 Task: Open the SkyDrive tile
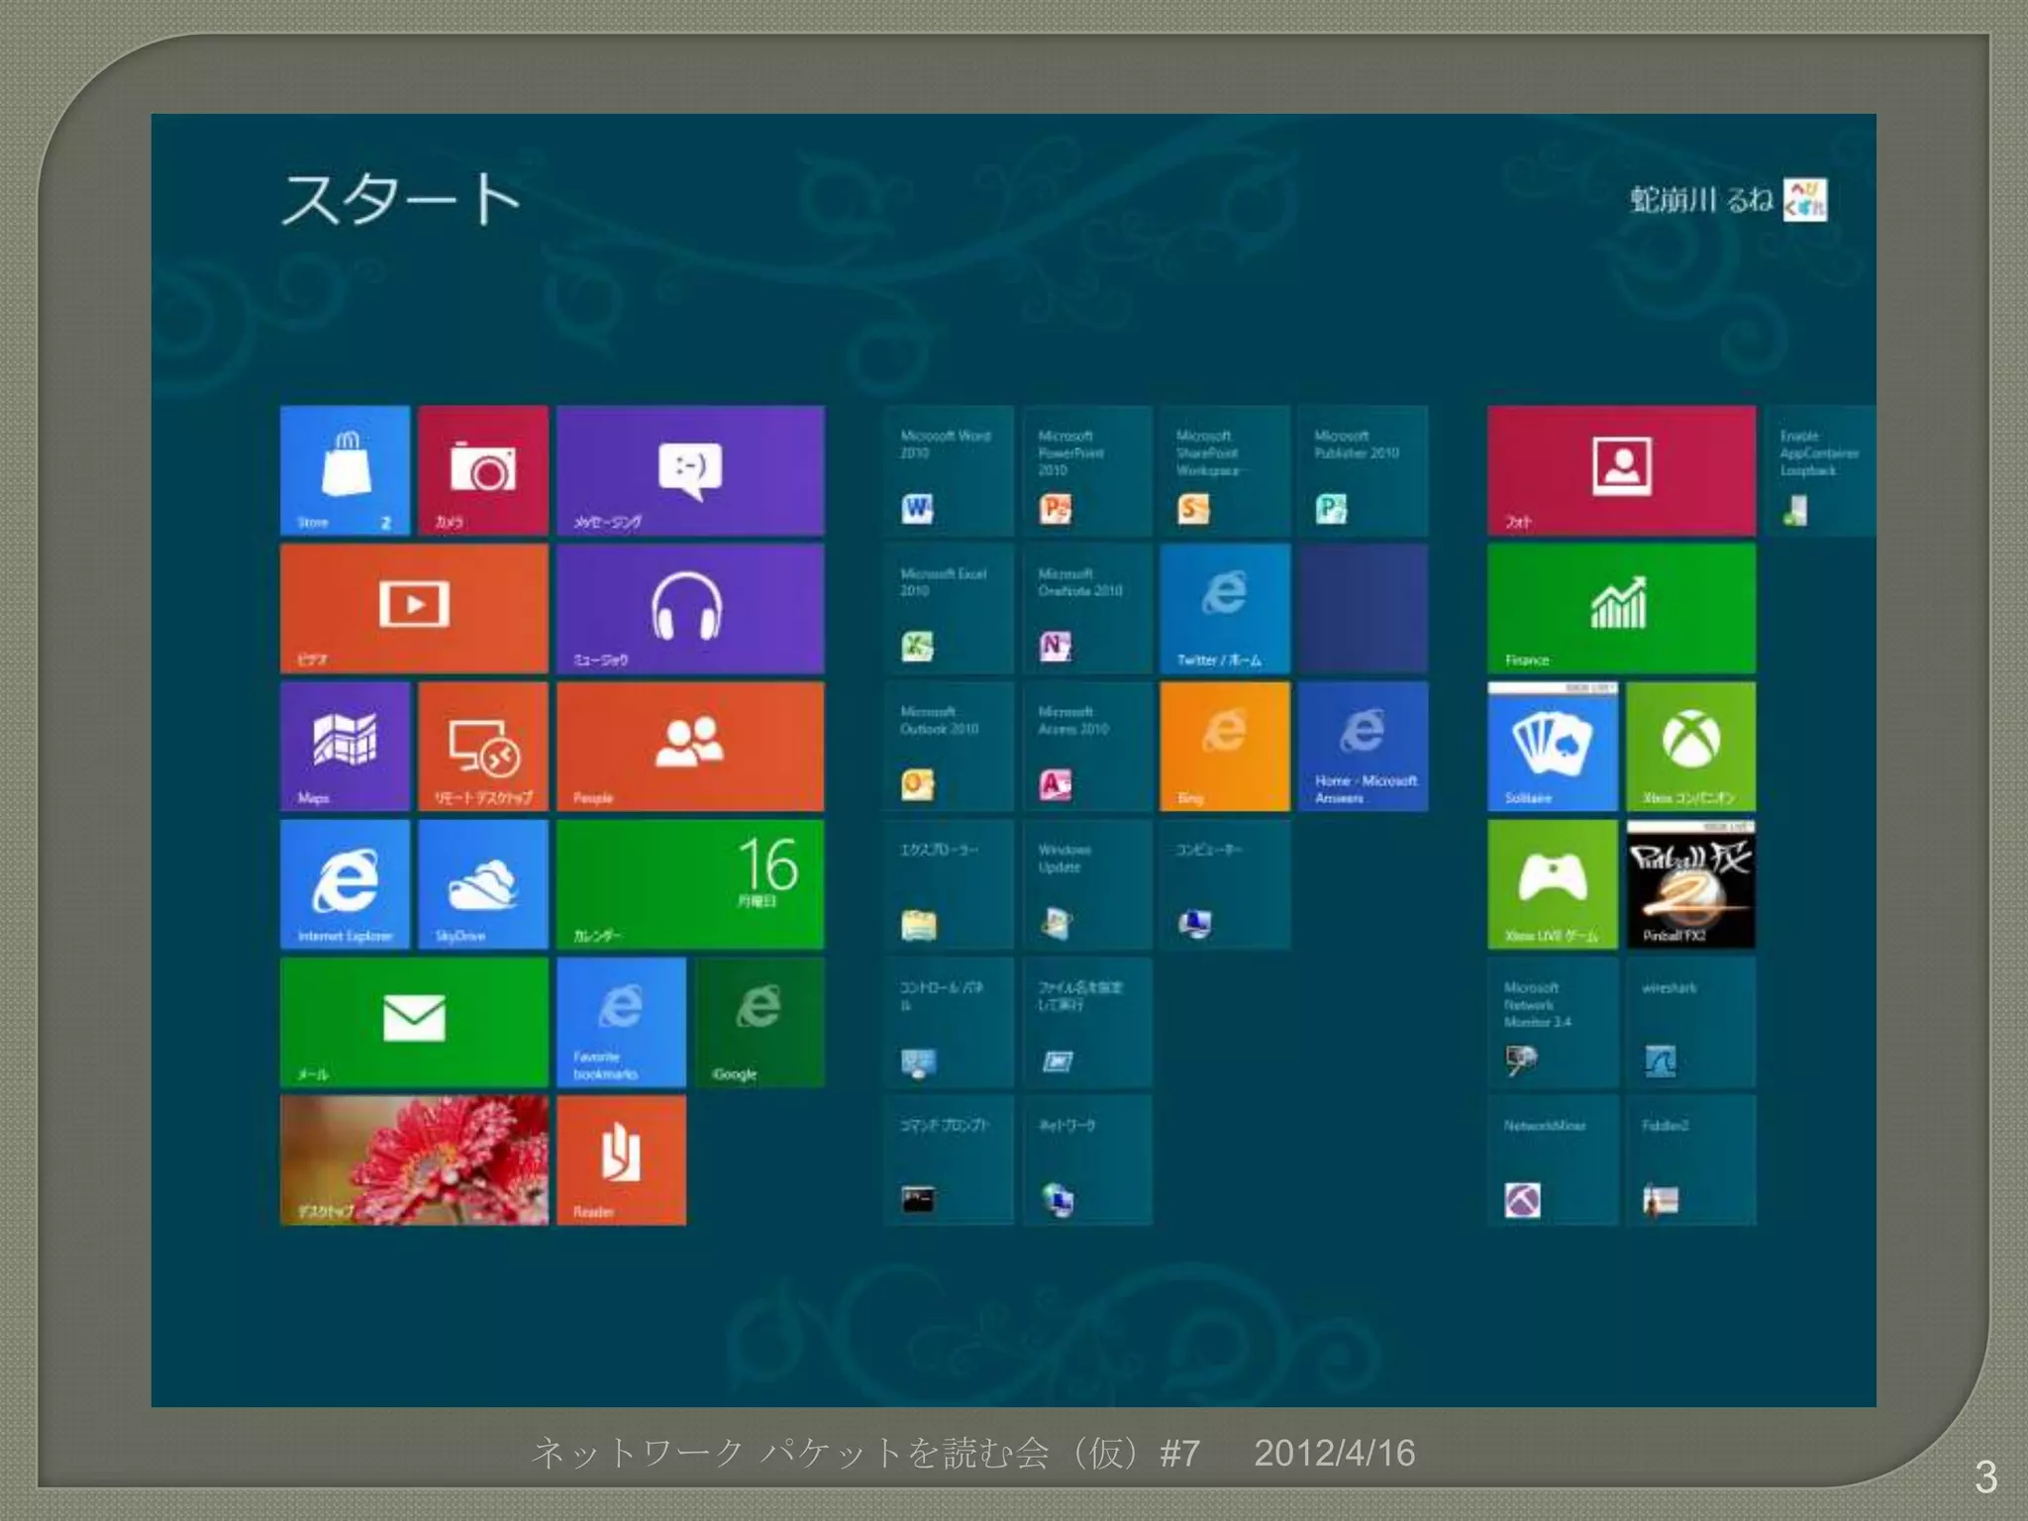pyautogui.click(x=482, y=883)
